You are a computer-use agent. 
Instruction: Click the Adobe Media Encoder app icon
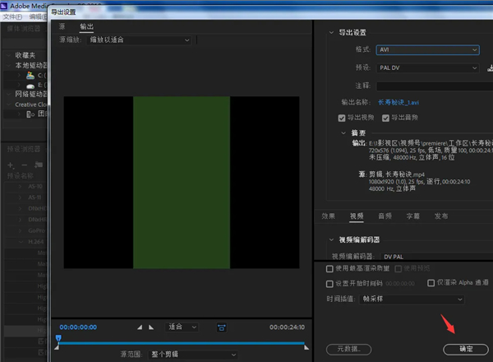click(x=5, y=5)
